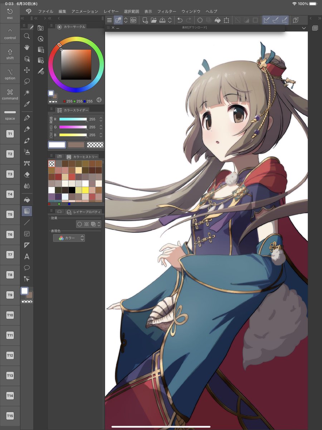Select the brown sub color swatch
This screenshot has height=430, width=322.
(76, 145)
